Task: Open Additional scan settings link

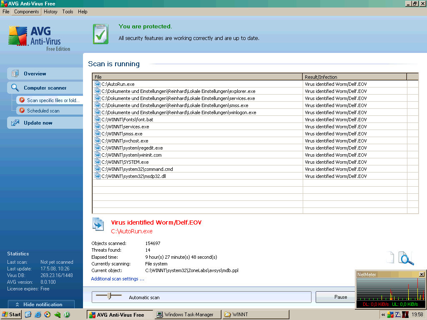Action: click(118, 279)
